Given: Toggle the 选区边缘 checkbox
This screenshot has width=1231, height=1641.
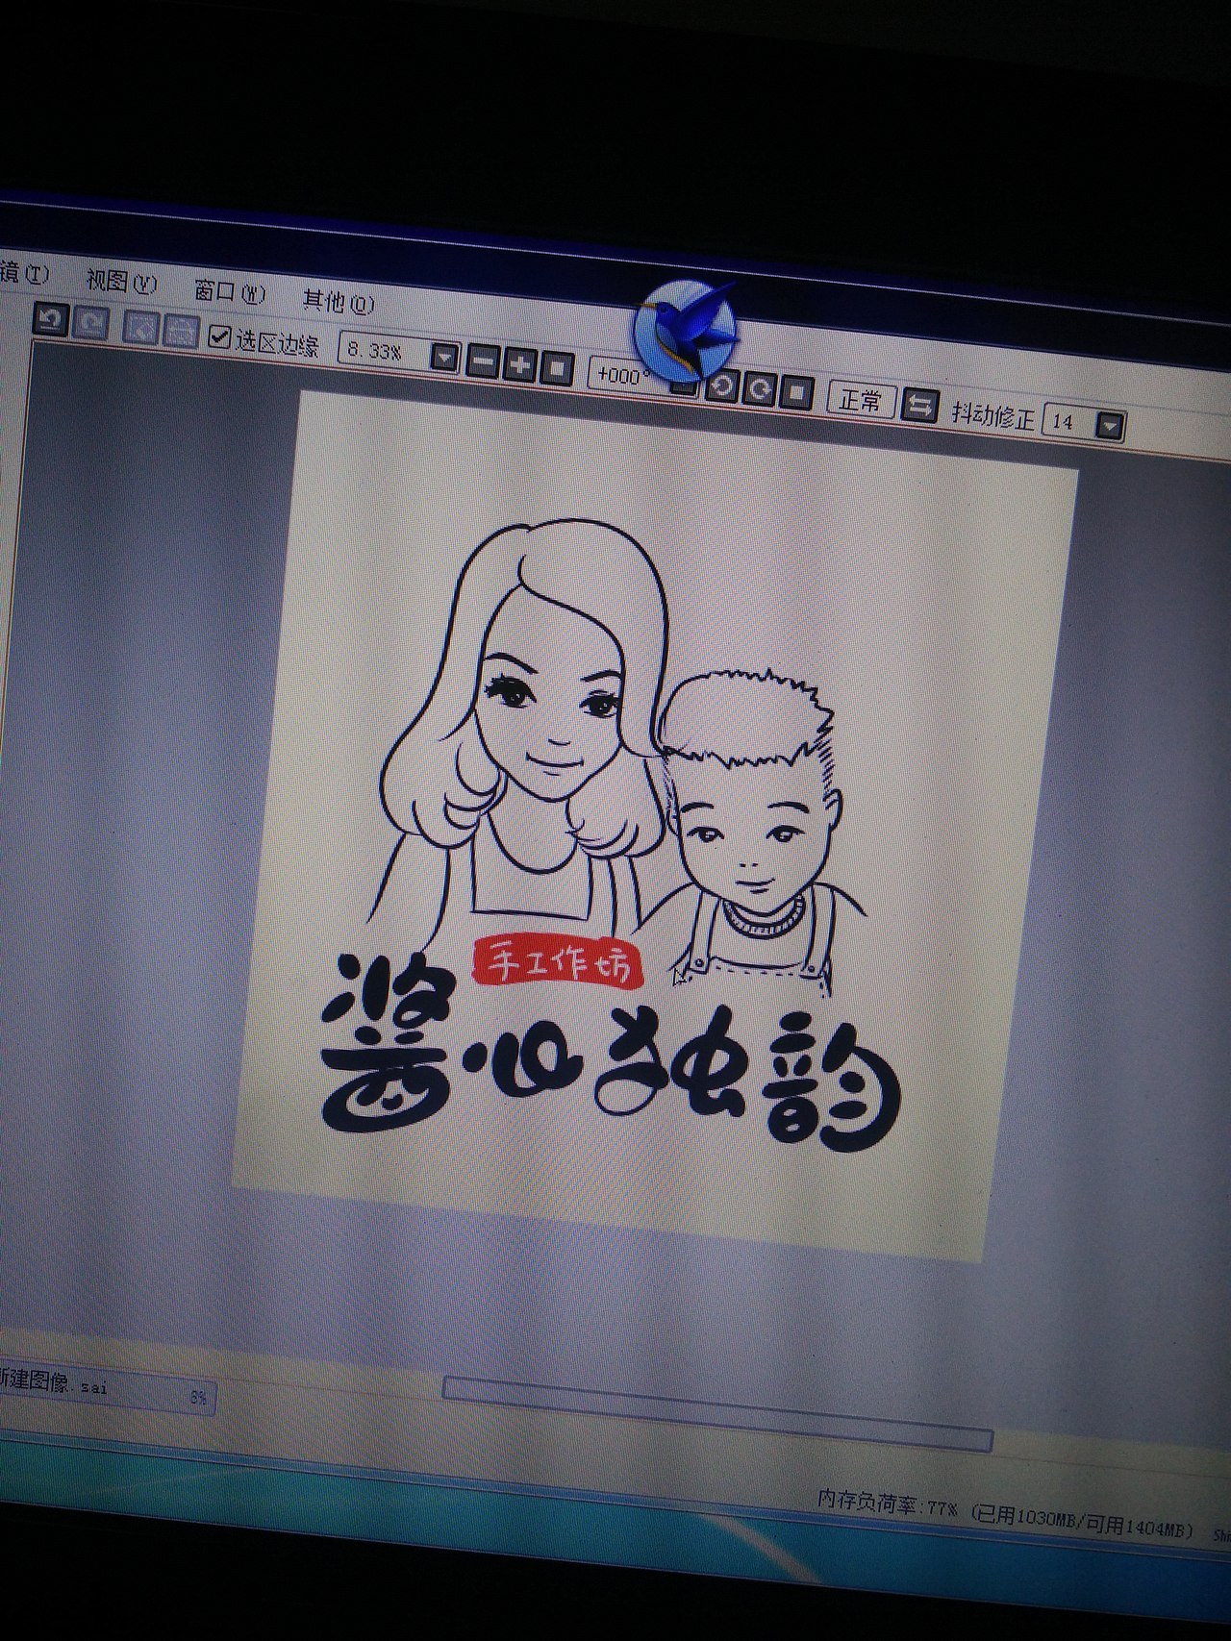Looking at the screenshot, I should coord(219,337).
